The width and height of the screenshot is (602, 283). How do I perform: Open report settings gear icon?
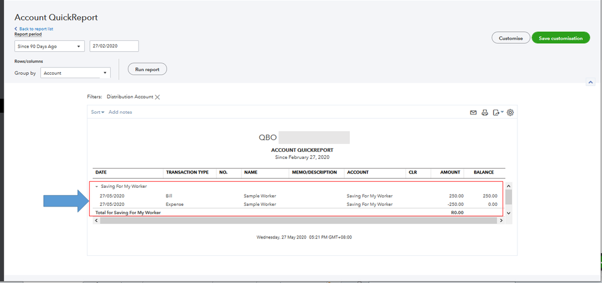point(510,113)
